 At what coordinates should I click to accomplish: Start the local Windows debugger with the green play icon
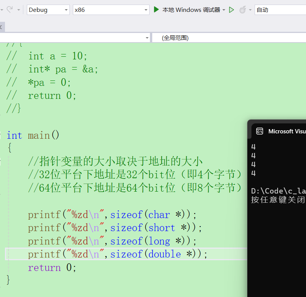click(156, 9)
